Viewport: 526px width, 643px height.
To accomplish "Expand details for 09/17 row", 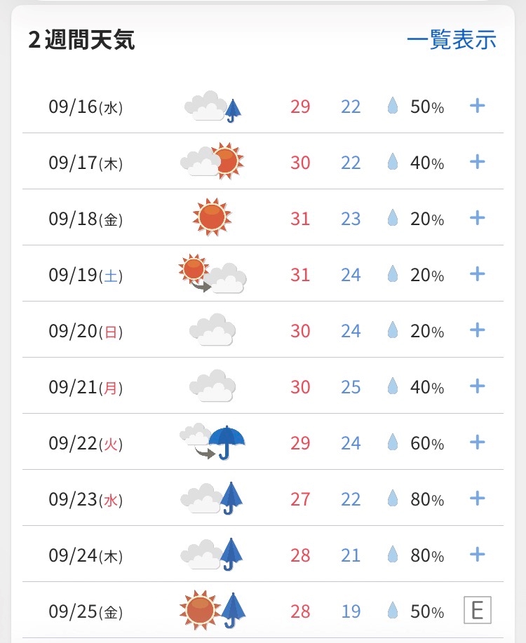I will (x=477, y=161).
